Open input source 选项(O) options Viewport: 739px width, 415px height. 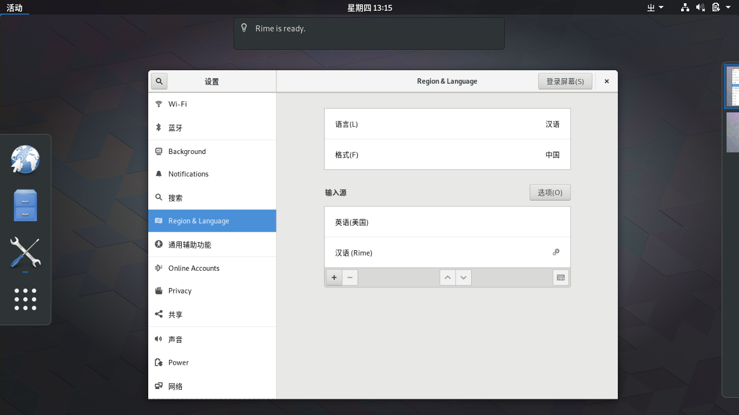(550, 193)
